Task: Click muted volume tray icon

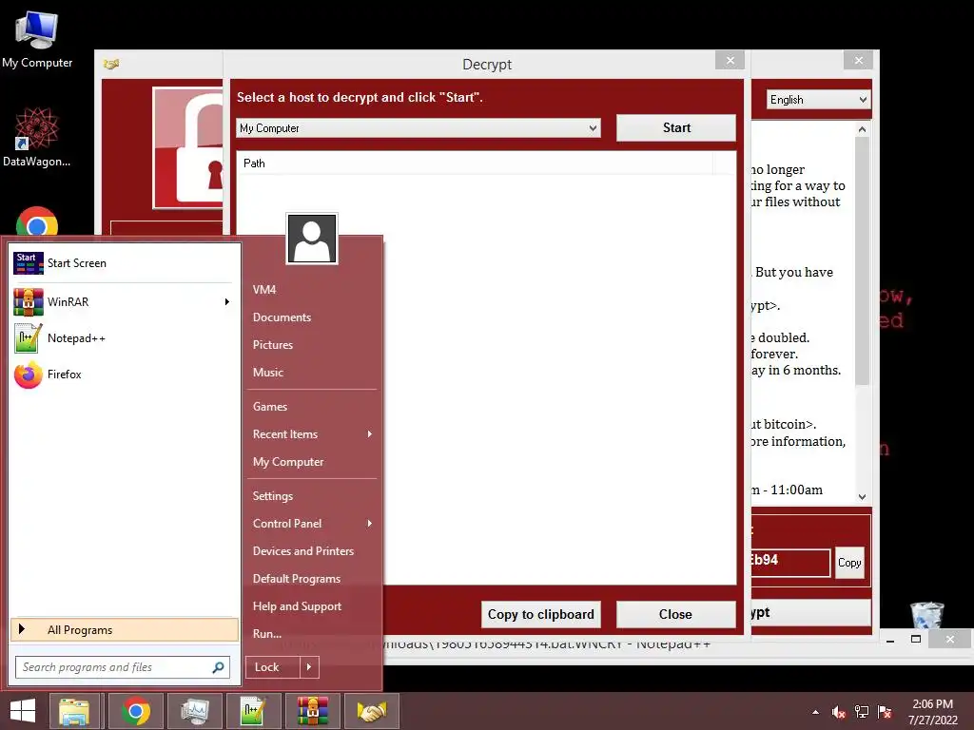Action: [x=839, y=712]
